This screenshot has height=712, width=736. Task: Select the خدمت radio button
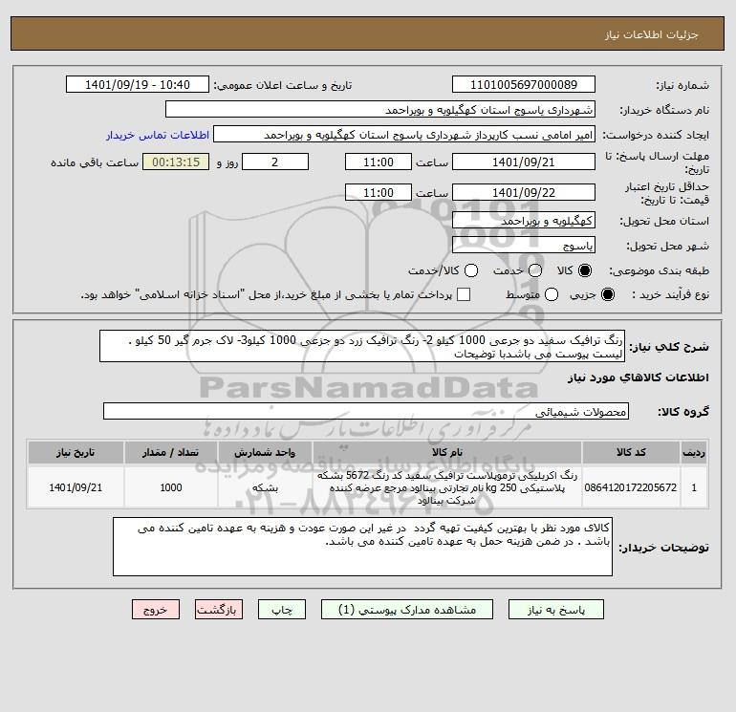tap(535, 270)
